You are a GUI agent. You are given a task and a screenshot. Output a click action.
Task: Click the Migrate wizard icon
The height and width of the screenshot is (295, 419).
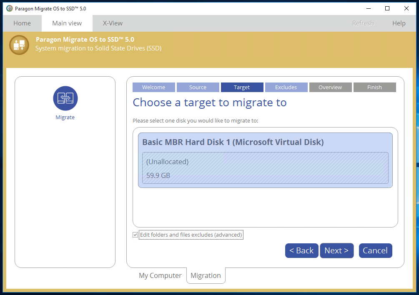coord(65,98)
